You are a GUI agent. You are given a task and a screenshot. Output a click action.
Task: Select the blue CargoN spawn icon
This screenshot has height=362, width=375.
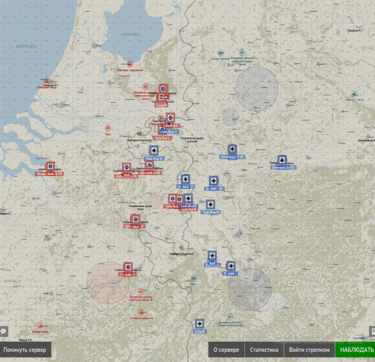200,324
